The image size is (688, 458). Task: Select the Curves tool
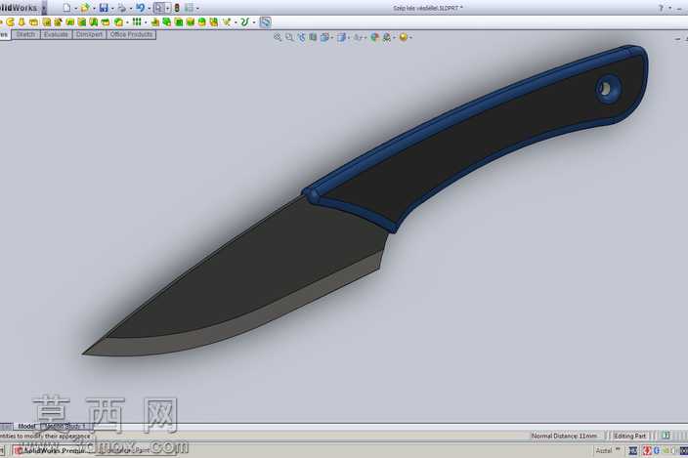tap(245, 21)
